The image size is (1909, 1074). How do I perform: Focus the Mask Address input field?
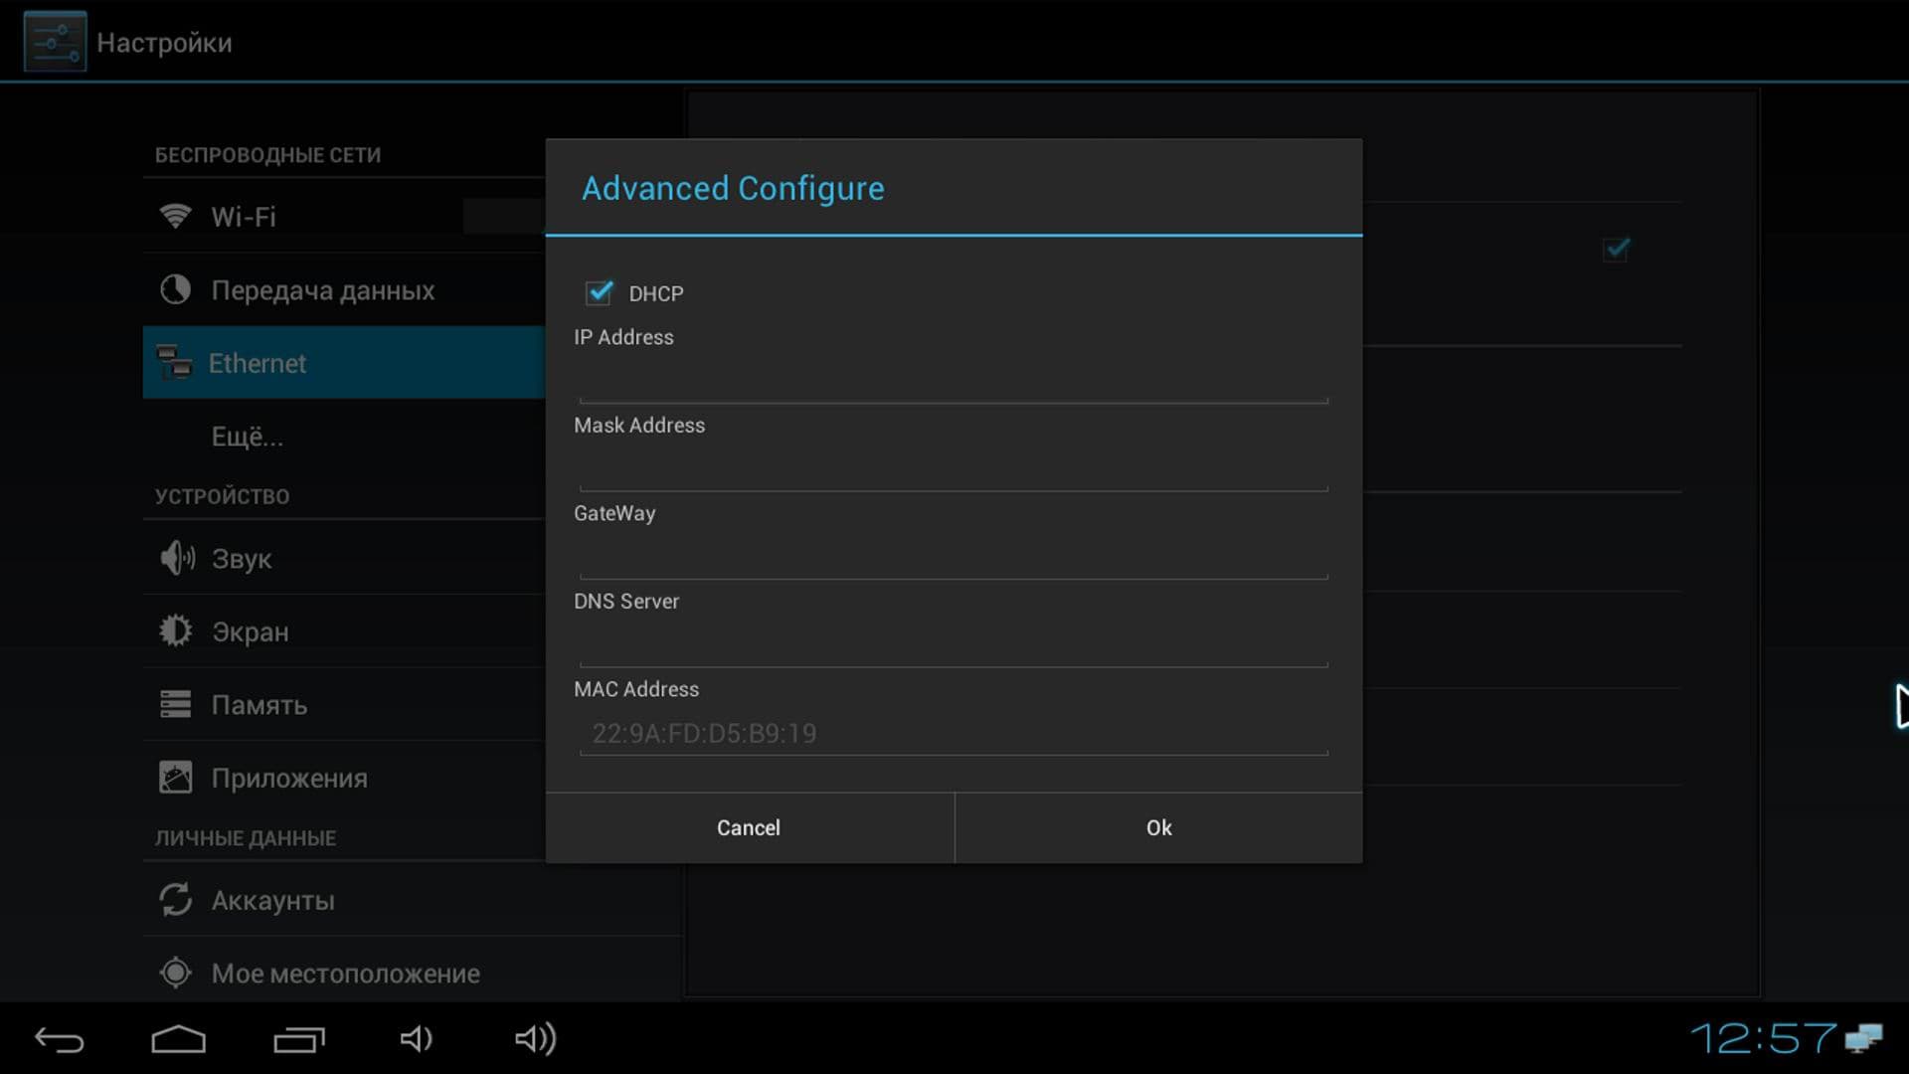(953, 467)
